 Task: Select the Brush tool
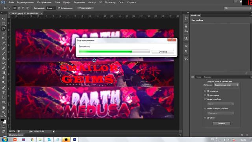pos(4,53)
